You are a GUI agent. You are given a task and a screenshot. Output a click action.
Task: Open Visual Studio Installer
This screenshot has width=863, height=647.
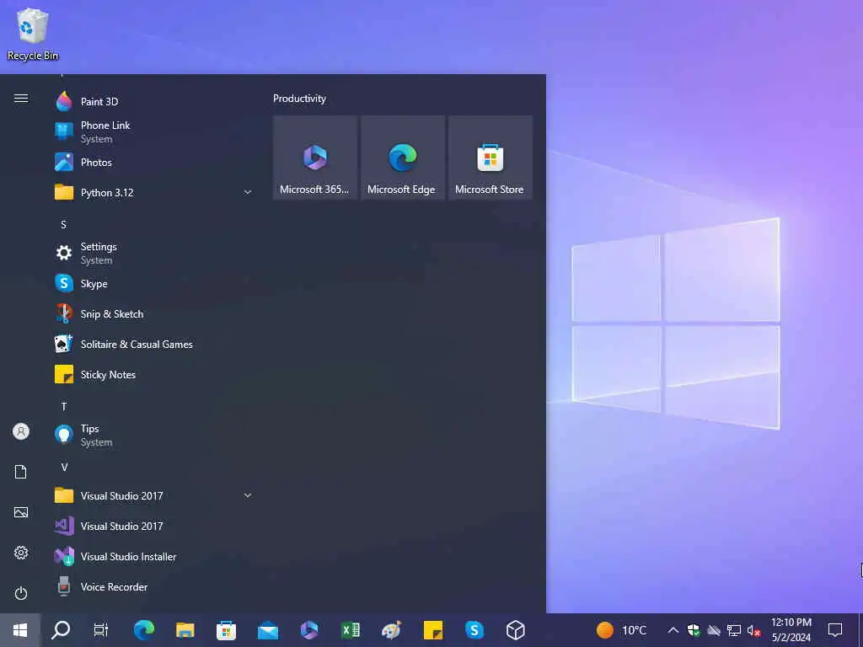pos(154,556)
